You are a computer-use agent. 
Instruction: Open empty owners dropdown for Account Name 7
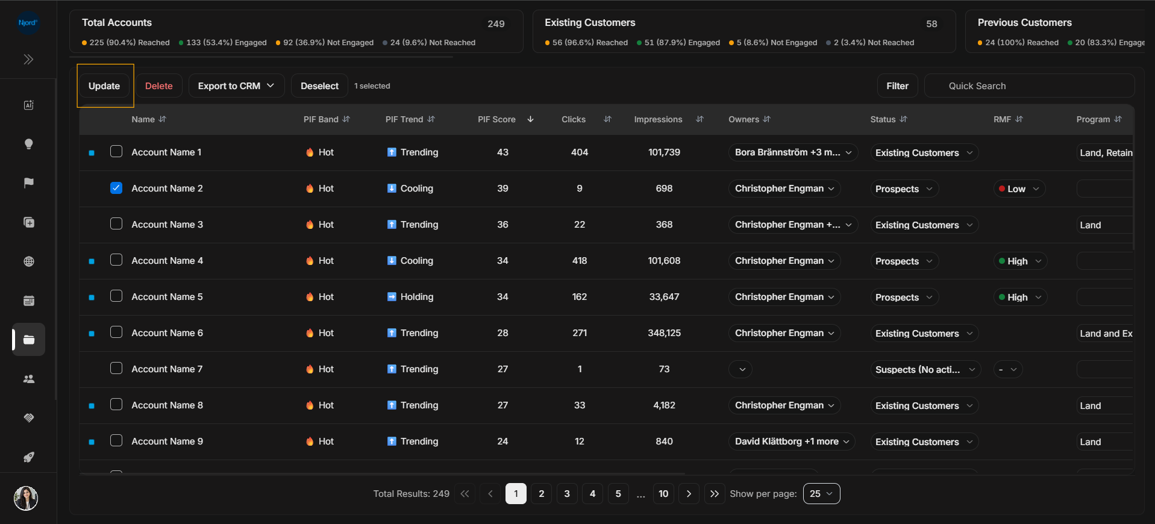(740, 369)
